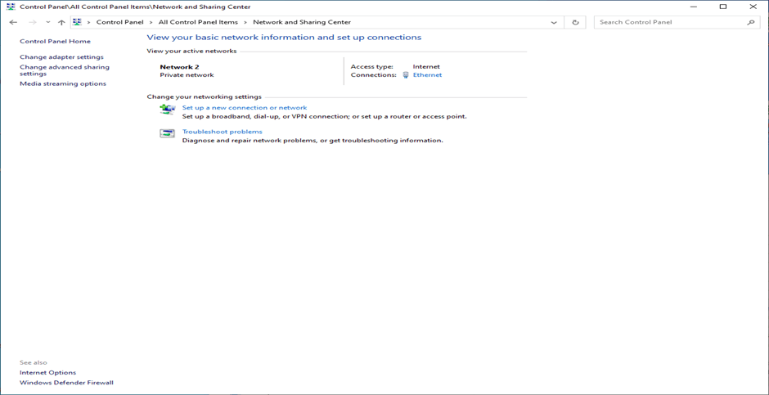769x395 pixels.
Task: Select Network and Sharing Center breadcrumb
Action: pos(302,22)
